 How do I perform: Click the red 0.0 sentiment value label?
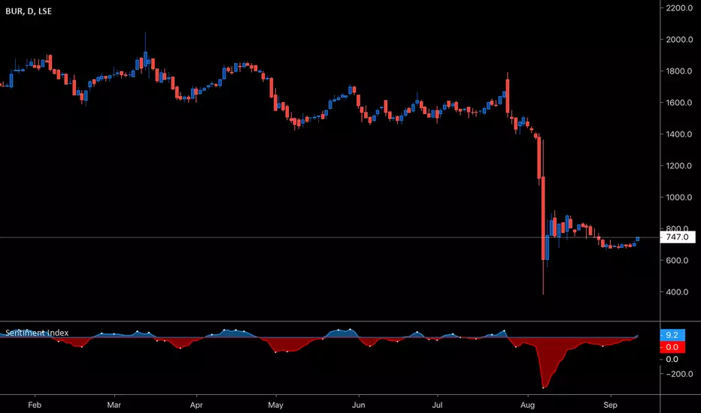click(x=672, y=347)
